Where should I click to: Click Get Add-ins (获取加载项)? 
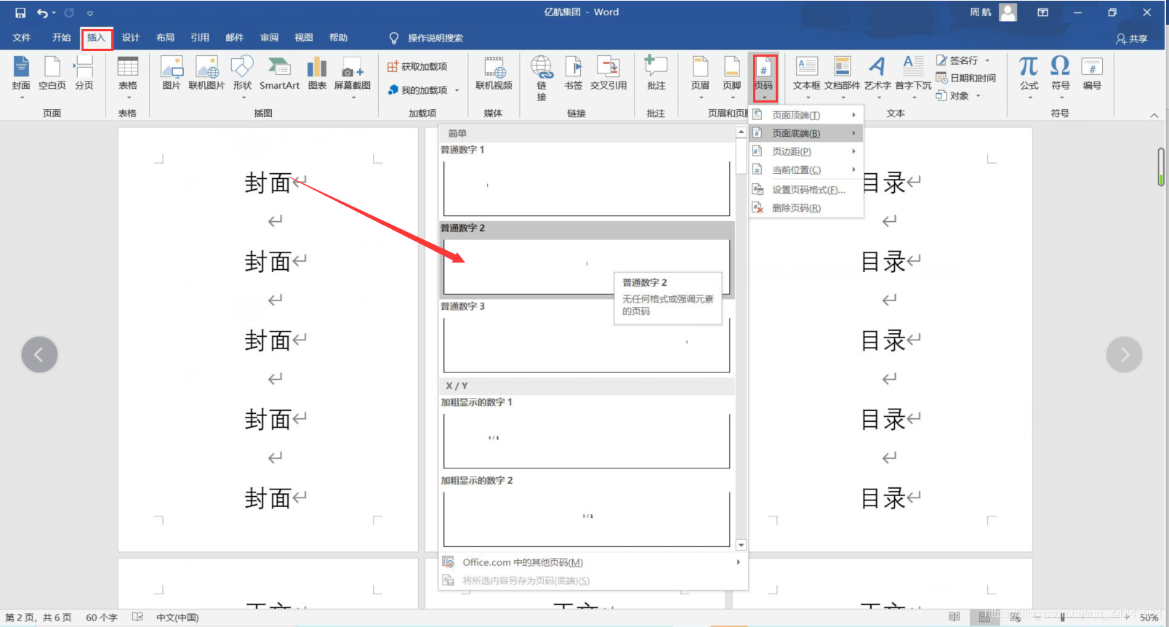(x=417, y=66)
